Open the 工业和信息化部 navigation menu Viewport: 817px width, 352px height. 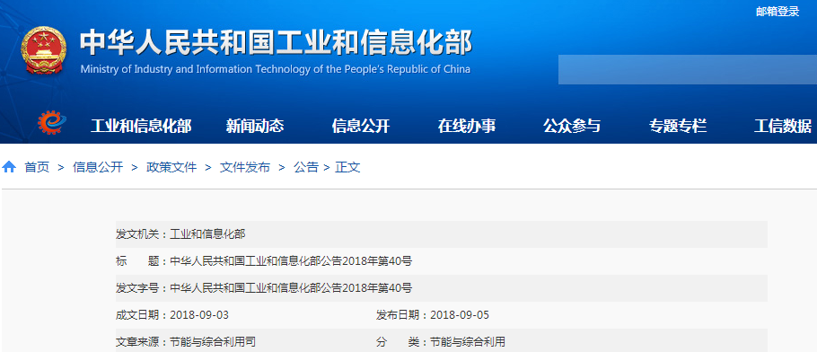(141, 126)
